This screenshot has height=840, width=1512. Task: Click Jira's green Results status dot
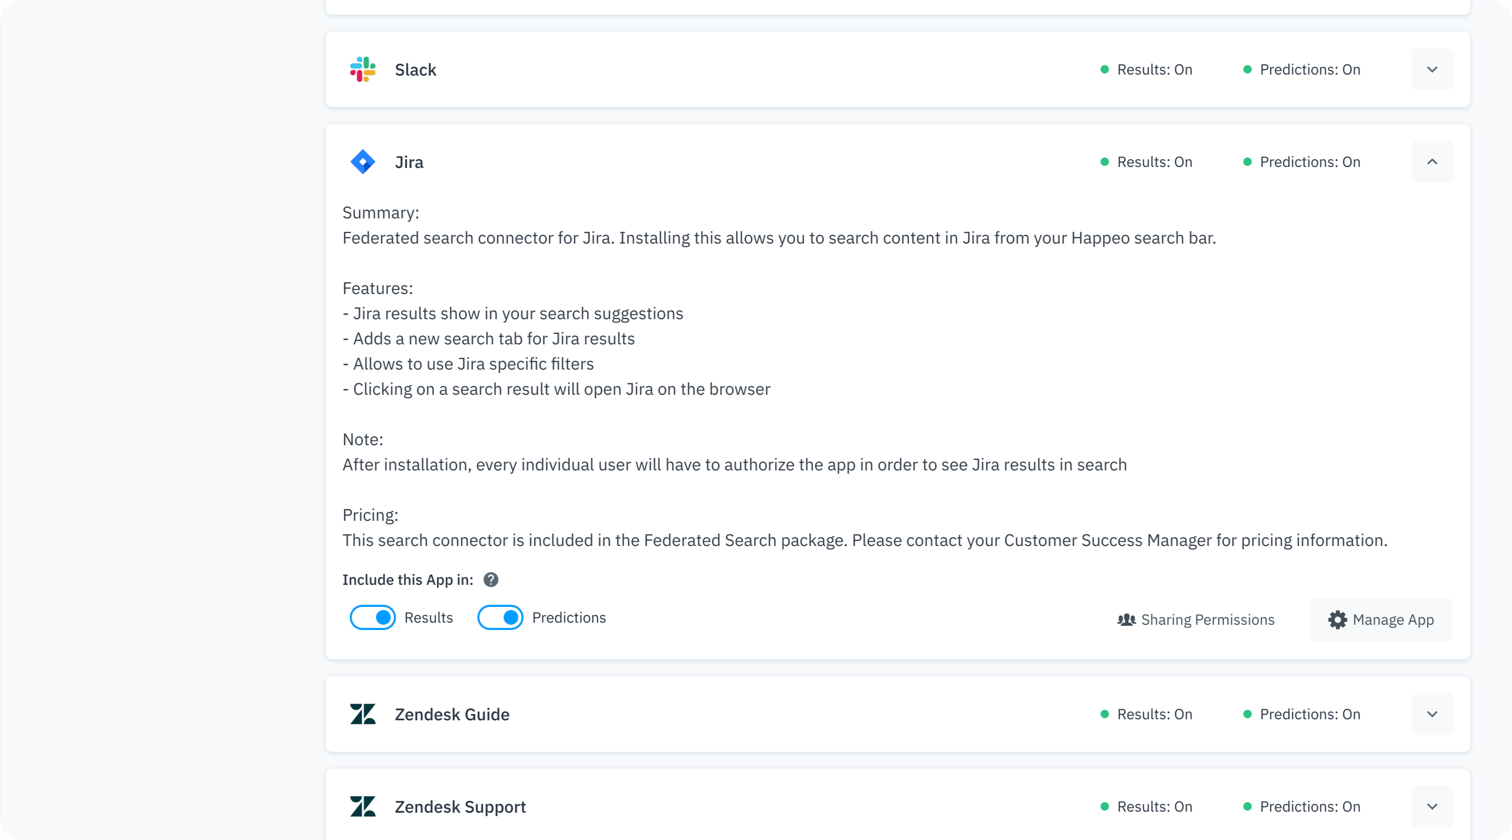1104,161
